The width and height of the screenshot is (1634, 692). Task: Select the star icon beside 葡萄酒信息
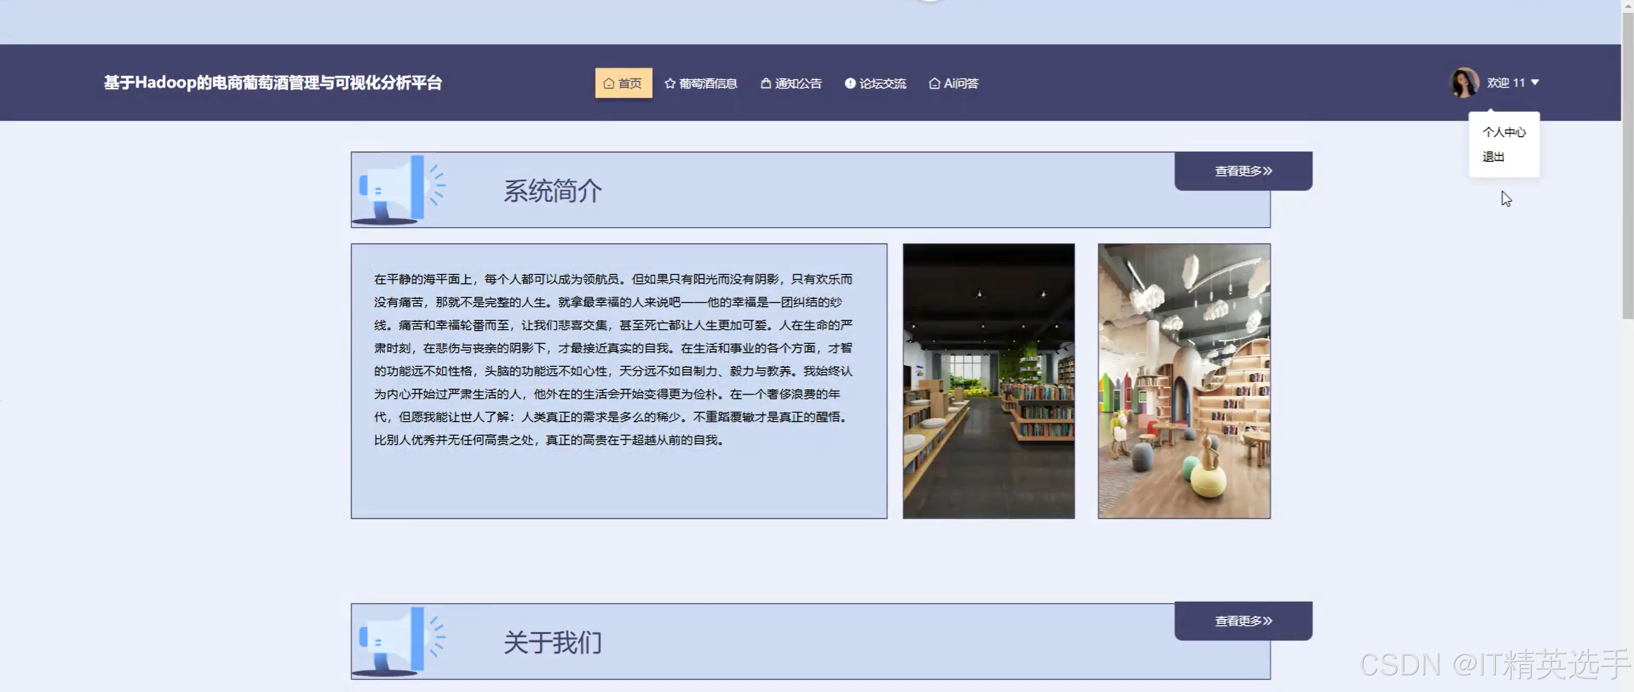click(670, 82)
